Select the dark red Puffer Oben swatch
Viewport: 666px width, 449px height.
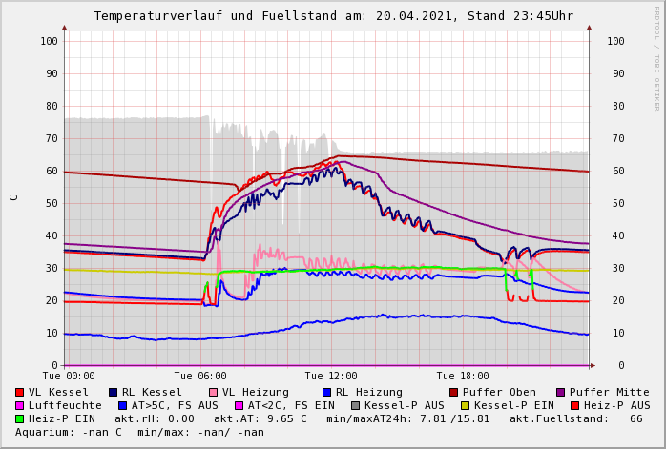pyautogui.click(x=454, y=393)
